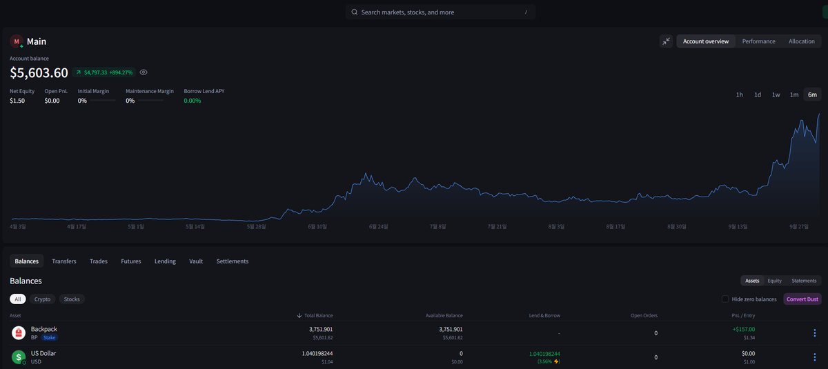Click the Net Equity $1.50 value
The image size is (828, 369).
tap(17, 101)
